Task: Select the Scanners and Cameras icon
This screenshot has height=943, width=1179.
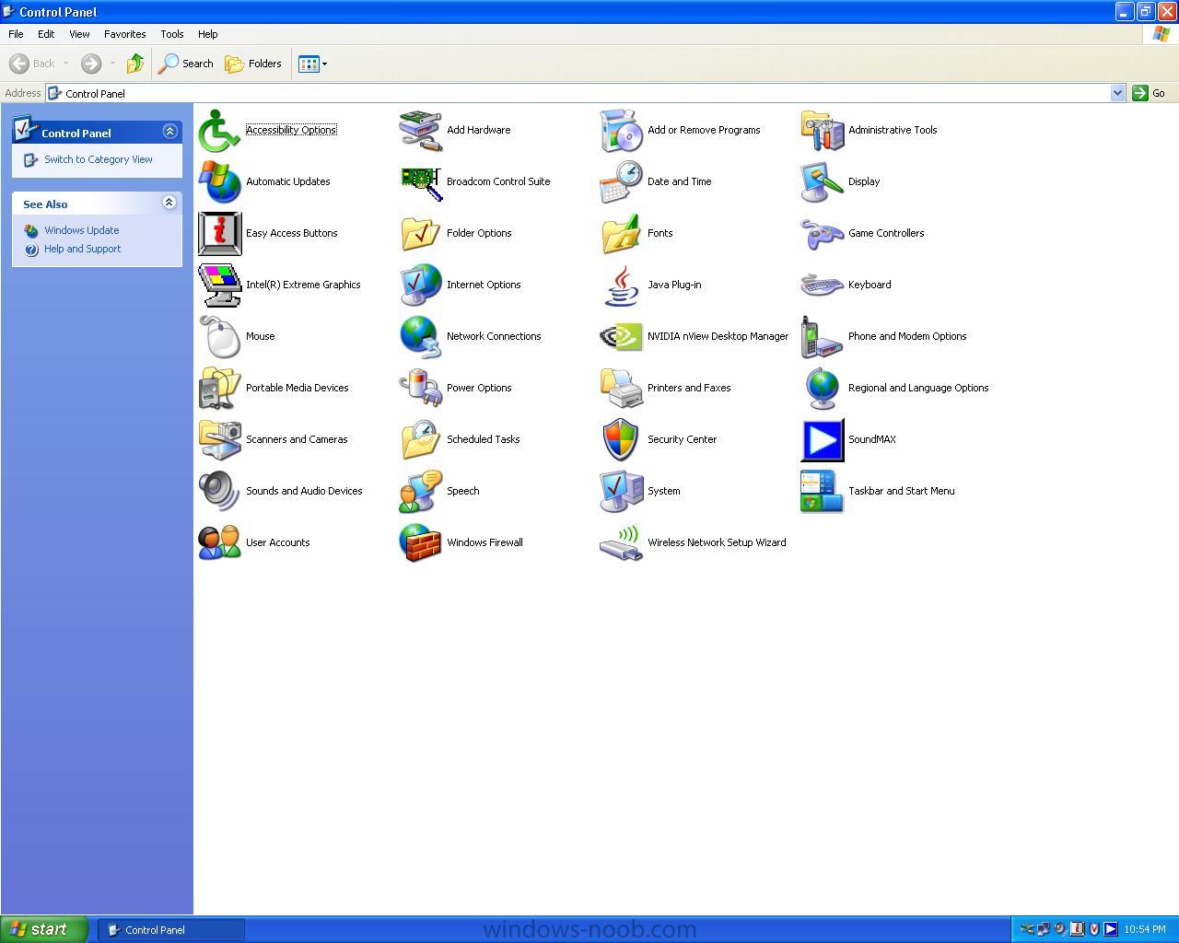Action: (x=219, y=439)
